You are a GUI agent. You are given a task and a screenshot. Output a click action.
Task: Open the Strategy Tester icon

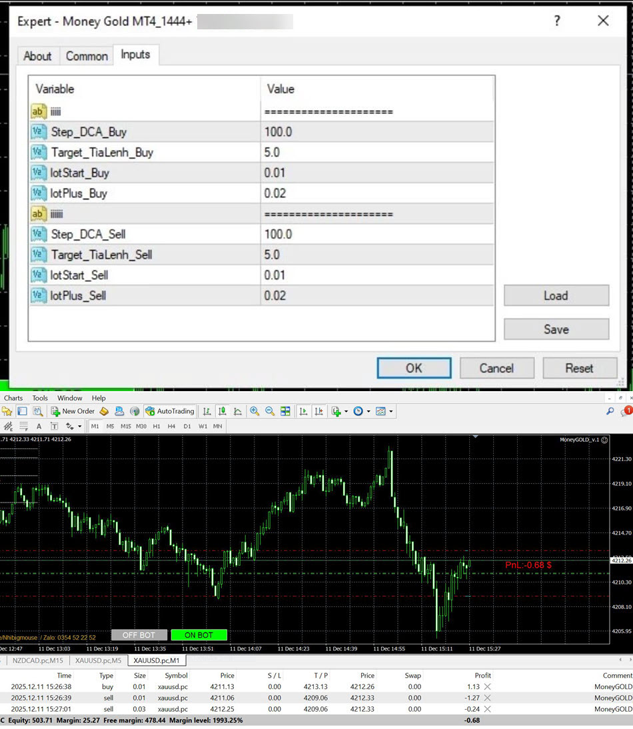(38, 411)
